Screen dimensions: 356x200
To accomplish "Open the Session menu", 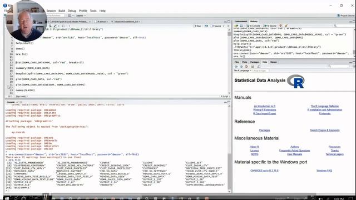I will pyautogui.click(x=51, y=11).
